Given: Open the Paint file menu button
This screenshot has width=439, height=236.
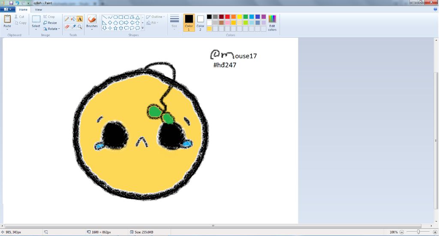Looking at the screenshot, I should [8, 9].
